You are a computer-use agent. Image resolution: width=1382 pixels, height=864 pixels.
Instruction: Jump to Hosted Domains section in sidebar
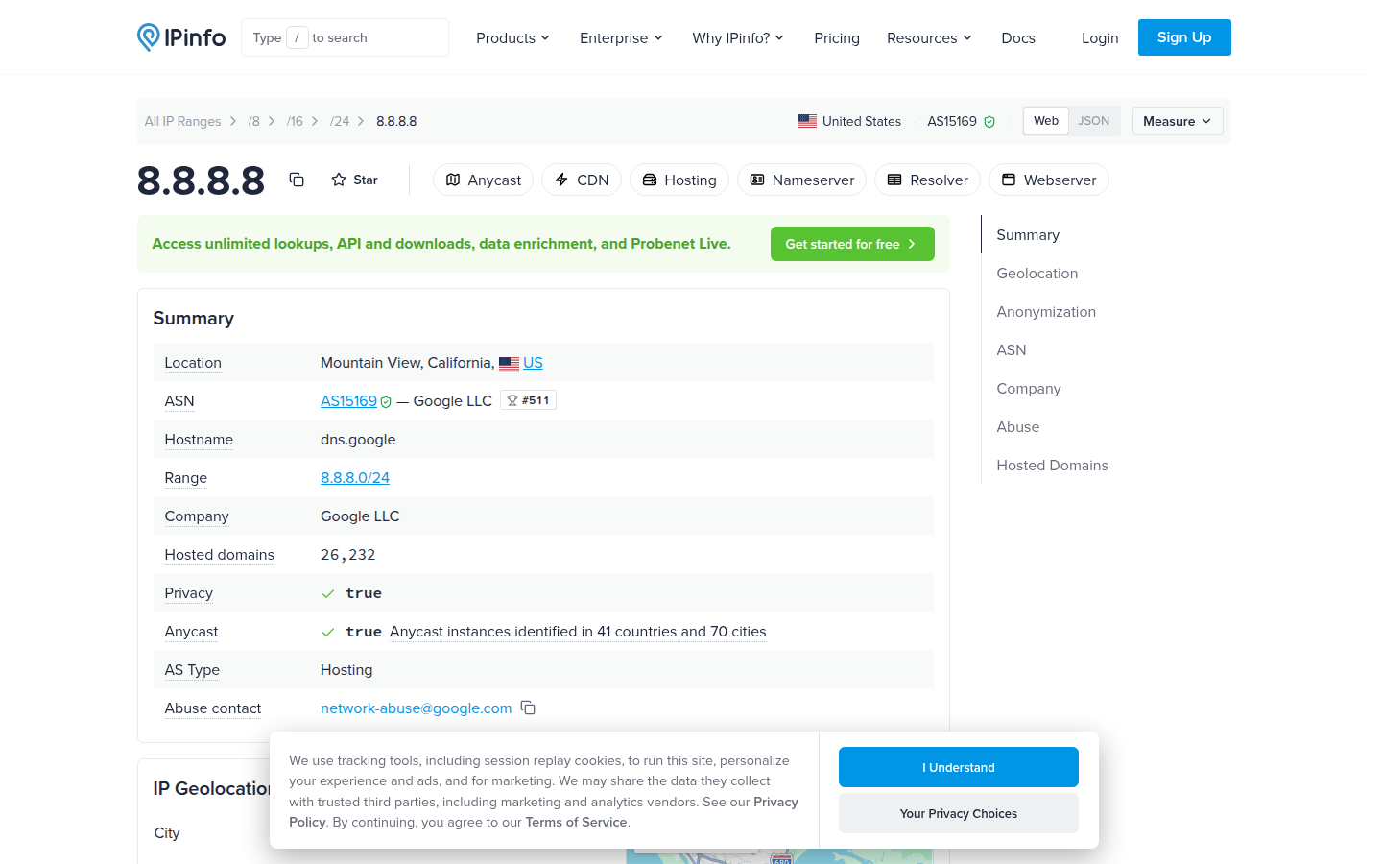point(1052,466)
